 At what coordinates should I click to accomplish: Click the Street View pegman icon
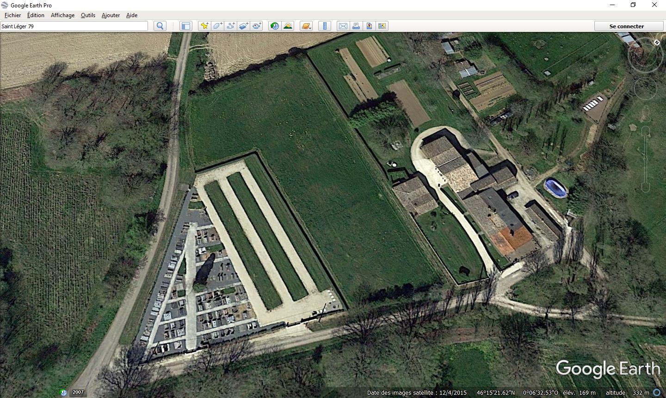pos(646,114)
